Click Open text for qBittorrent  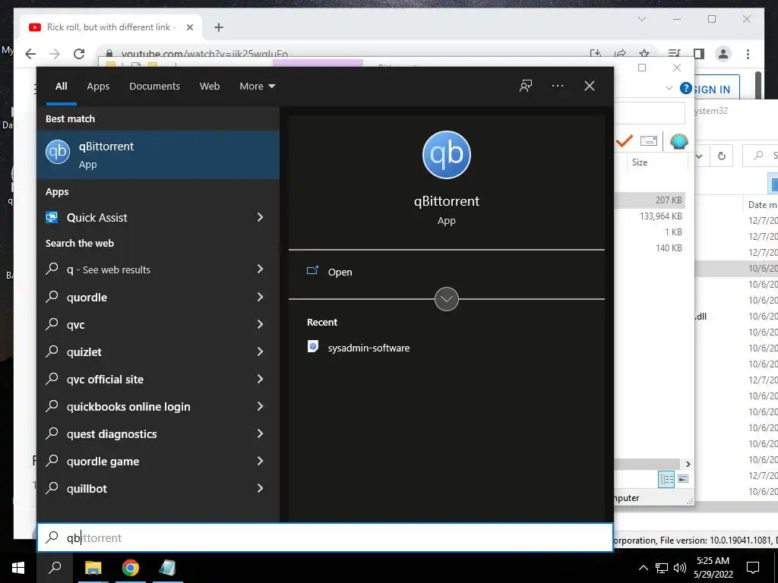pos(340,273)
